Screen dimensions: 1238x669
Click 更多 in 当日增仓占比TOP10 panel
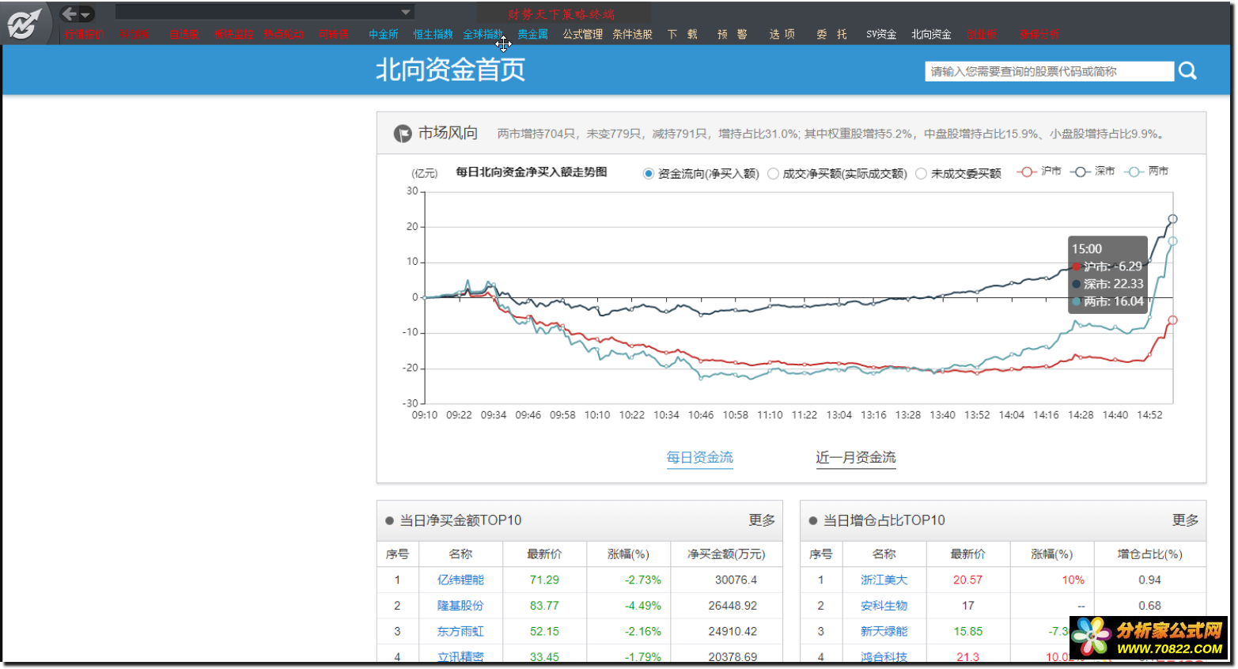point(1185,520)
